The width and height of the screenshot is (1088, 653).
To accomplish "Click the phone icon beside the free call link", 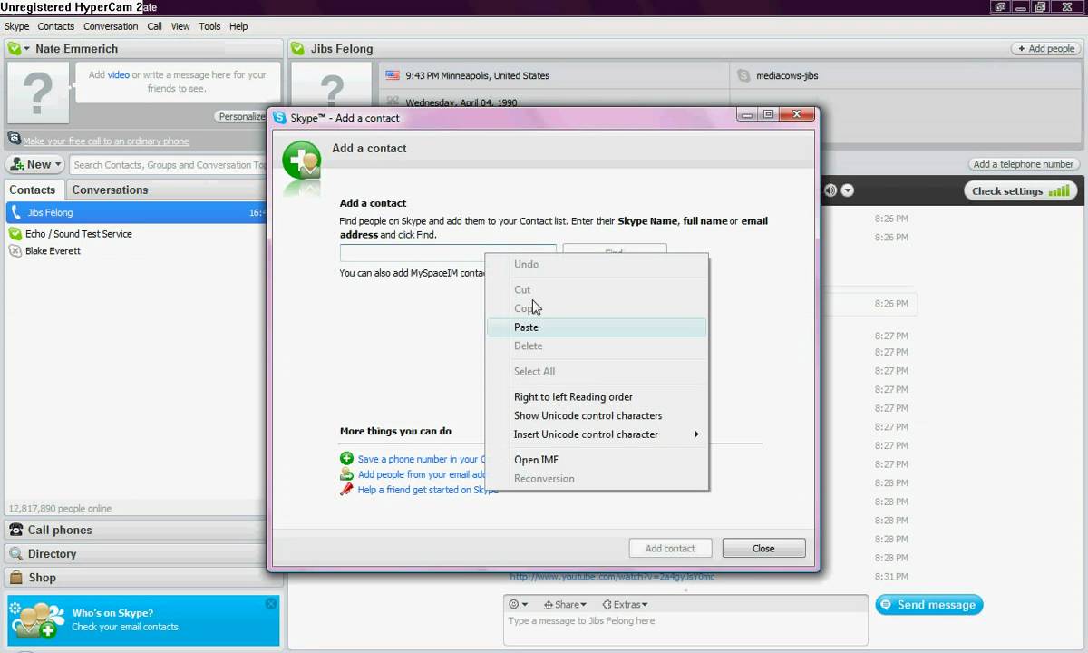I will [x=14, y=140].
